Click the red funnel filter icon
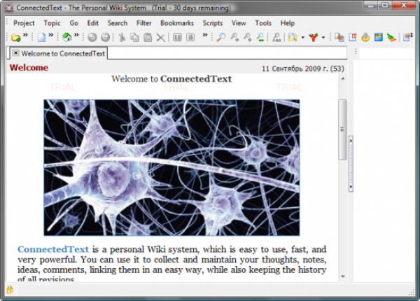The height and width of the screenshot is (301, 420). click(314, 37)
